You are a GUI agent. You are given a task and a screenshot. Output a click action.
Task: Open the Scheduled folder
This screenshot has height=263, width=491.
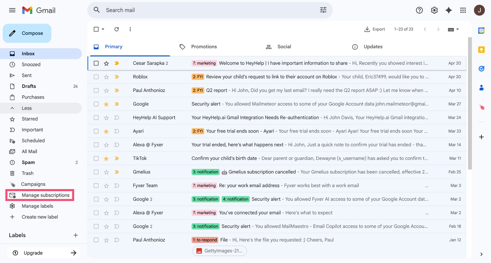41,141
